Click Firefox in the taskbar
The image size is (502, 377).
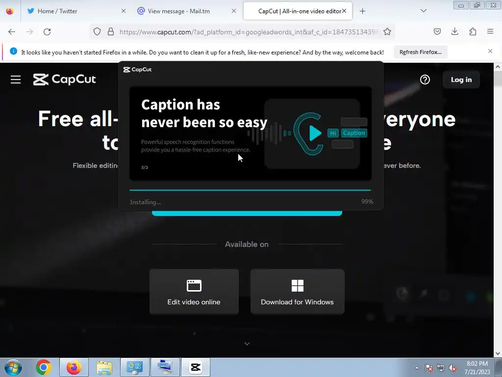coord(74,367)
